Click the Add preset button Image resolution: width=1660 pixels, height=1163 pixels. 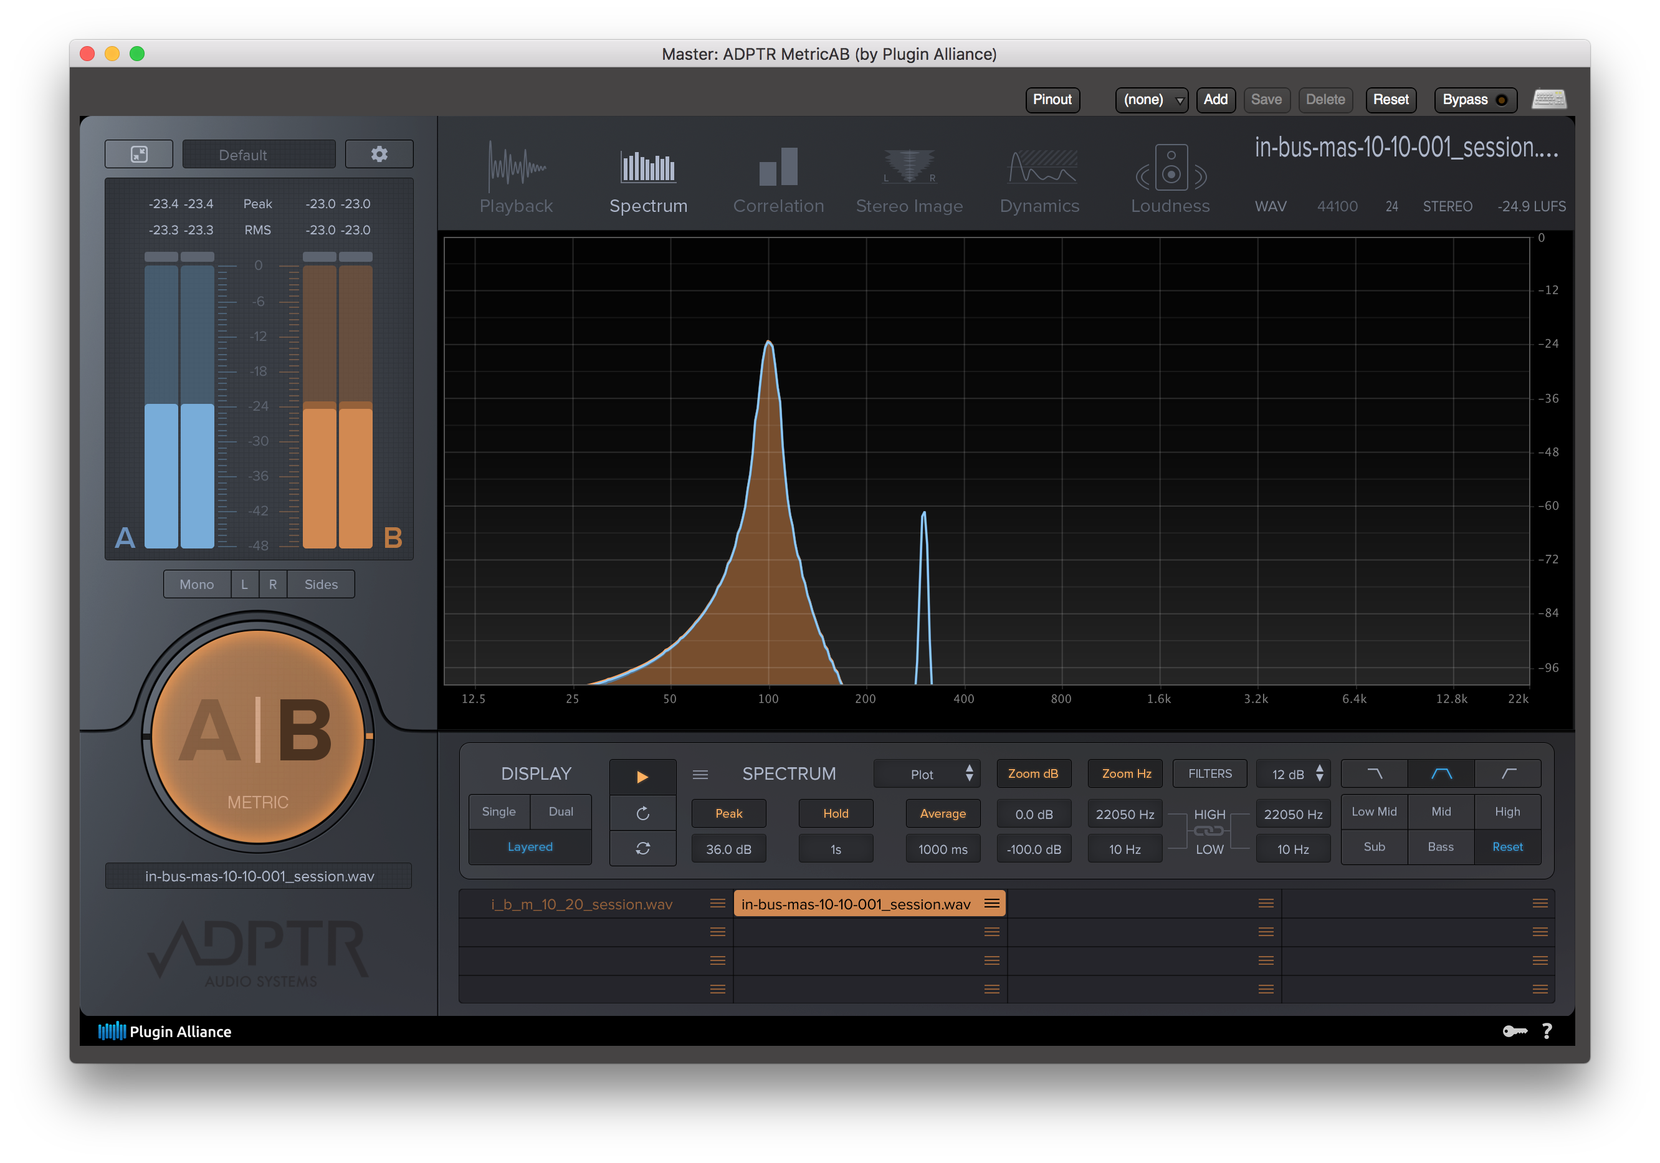(1215, 100)
